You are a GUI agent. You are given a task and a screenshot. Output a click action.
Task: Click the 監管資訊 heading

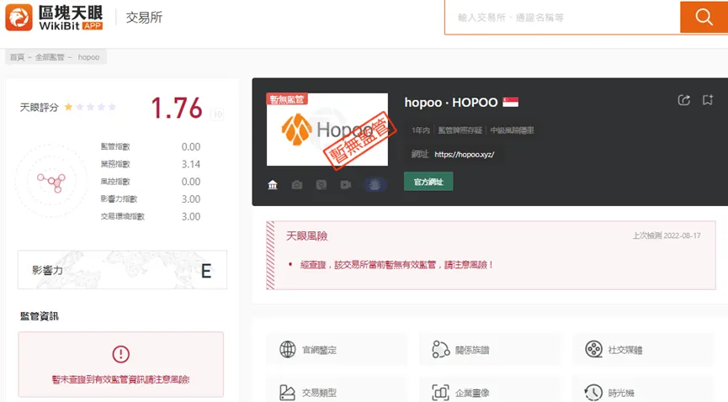(x=40, y=316)
